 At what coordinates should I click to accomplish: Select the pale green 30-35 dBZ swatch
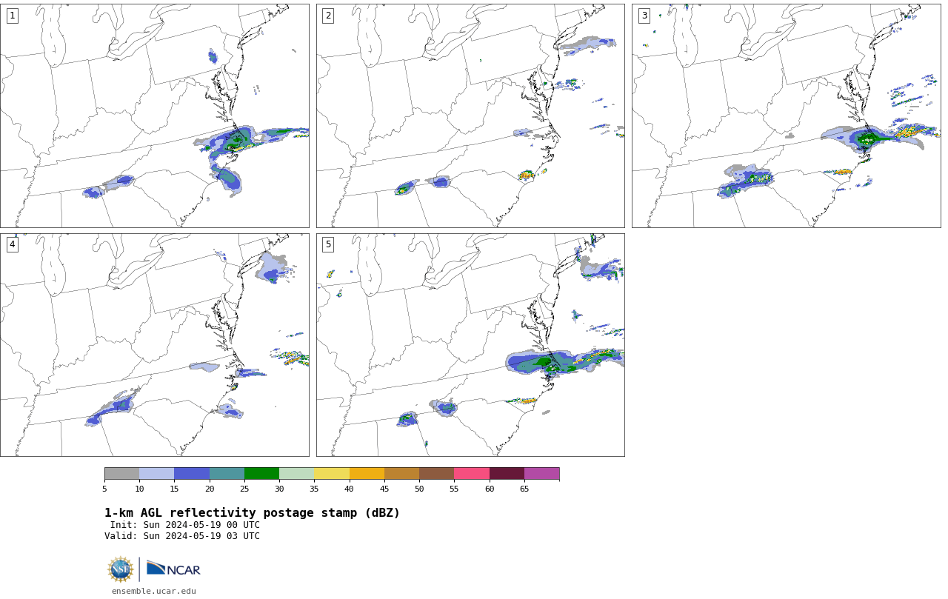(297, 474)
